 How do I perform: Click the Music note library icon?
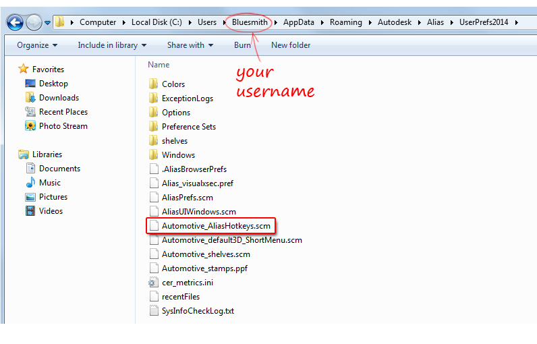[x=30, y=182]
